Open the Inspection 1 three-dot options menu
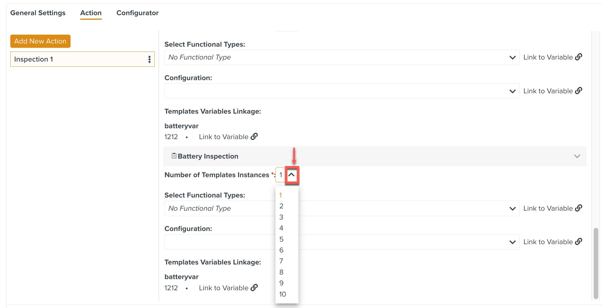602x308 pixels. tap(149, 59)
